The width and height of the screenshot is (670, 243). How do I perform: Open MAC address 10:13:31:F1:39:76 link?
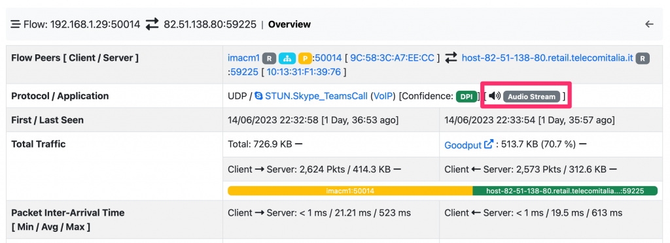click(304, 72)
